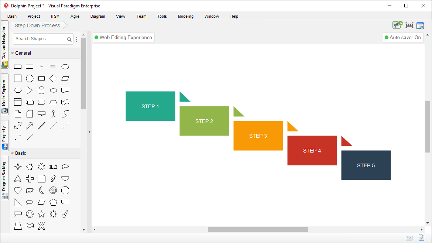Pick the checkmark shape
Viewport: 432px width, 243px height.
click(65, 214)
